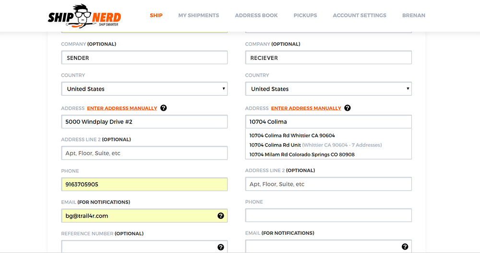Open My Shipments tab
The image size is (480, 253).
(198, 15)
